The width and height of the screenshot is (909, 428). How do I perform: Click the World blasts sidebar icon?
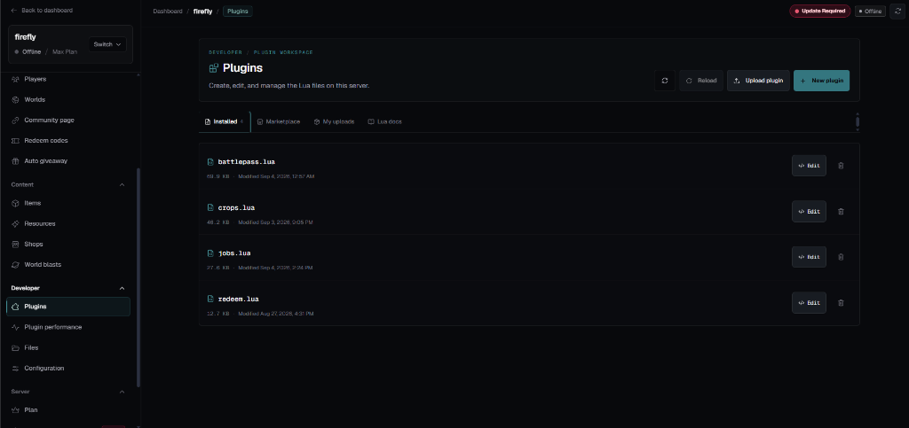click(16, 264)
